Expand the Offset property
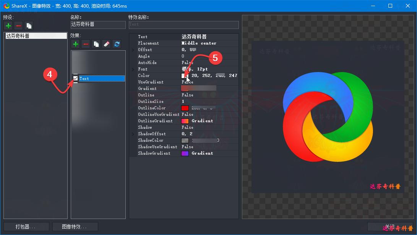The width and height of the screenshot is (417, 235). point(133,50)
